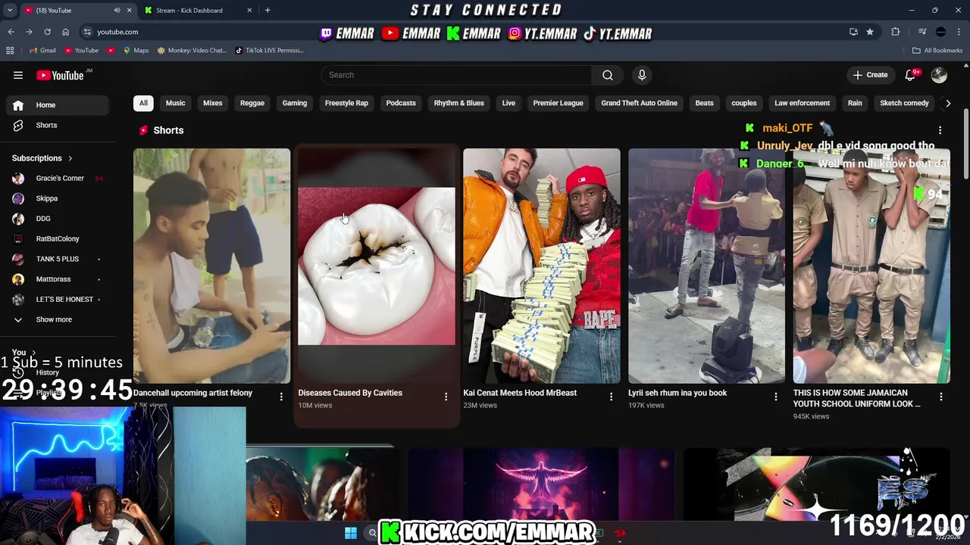Select the Law enforcement chip
970x545 pixels.
(802, 103)
